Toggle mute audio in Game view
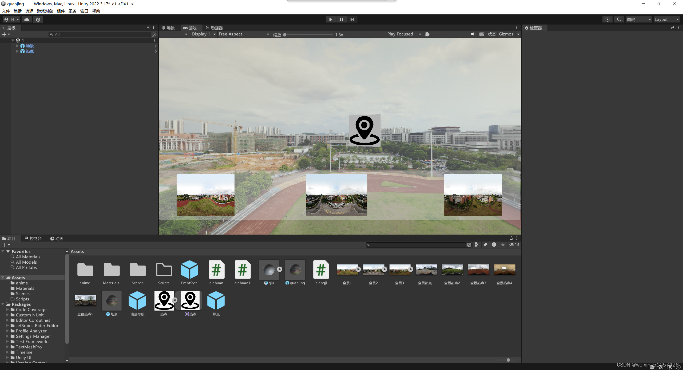Viewport: 683px width, 370px height. pyautogui.click(x=473, y=34)
